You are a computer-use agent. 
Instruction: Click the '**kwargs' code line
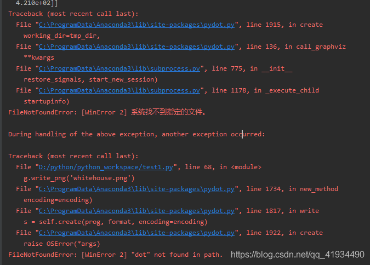point(39,57)
